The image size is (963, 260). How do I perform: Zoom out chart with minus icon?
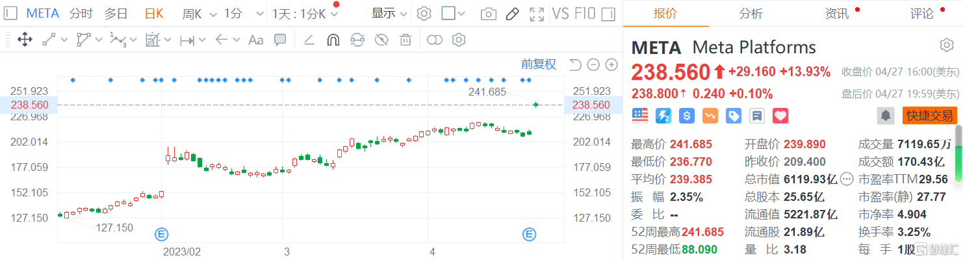593,64
